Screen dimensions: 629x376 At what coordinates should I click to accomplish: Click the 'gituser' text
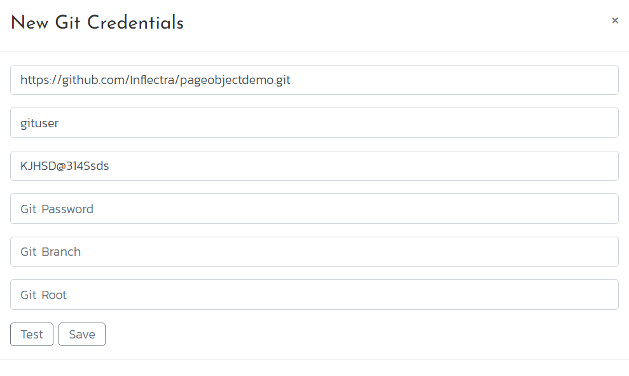(x=39, y=123)
